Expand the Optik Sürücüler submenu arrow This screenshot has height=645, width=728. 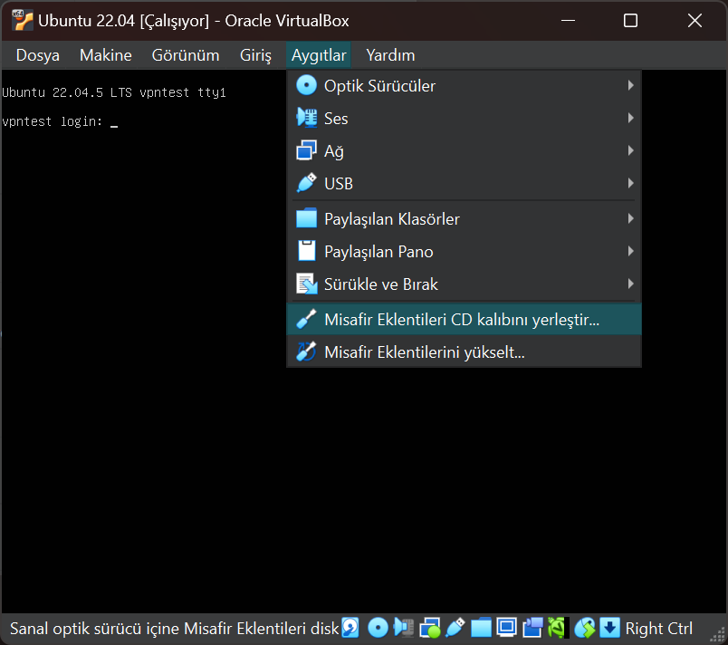coord(630,85)
